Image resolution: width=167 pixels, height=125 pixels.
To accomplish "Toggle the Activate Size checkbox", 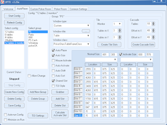I will tap(121, 54).
